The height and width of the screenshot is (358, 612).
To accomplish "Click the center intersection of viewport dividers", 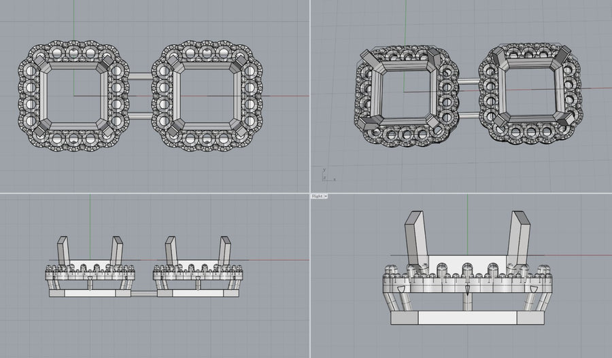I will 310,193.
